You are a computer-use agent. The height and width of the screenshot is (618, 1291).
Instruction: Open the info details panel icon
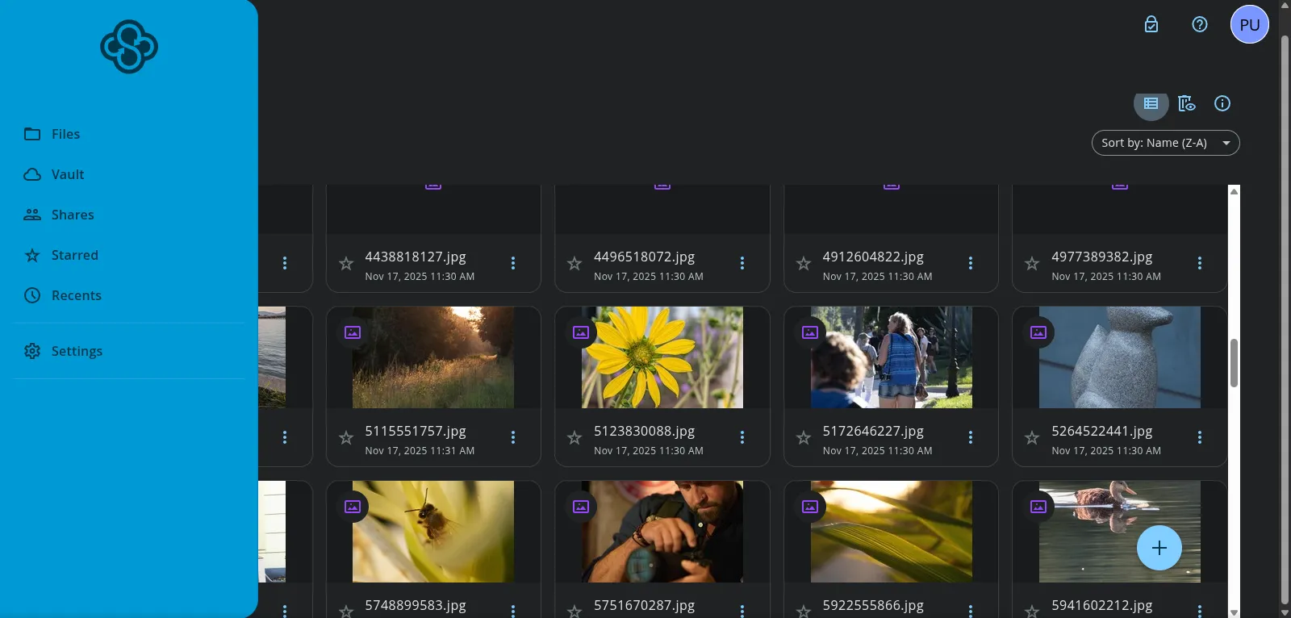pyautogui.click(x=1222, y=103)
